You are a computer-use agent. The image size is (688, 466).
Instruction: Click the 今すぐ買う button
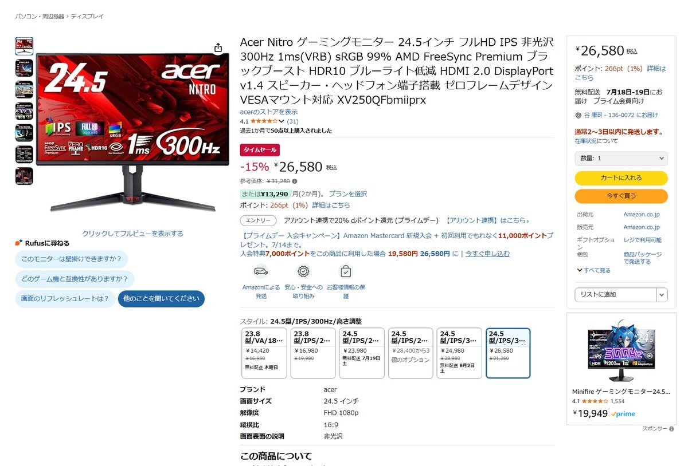pyautogui.click(x=621, y=196)
